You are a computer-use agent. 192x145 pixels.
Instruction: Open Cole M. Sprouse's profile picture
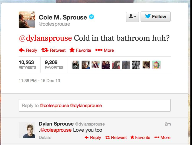[27, 20]
